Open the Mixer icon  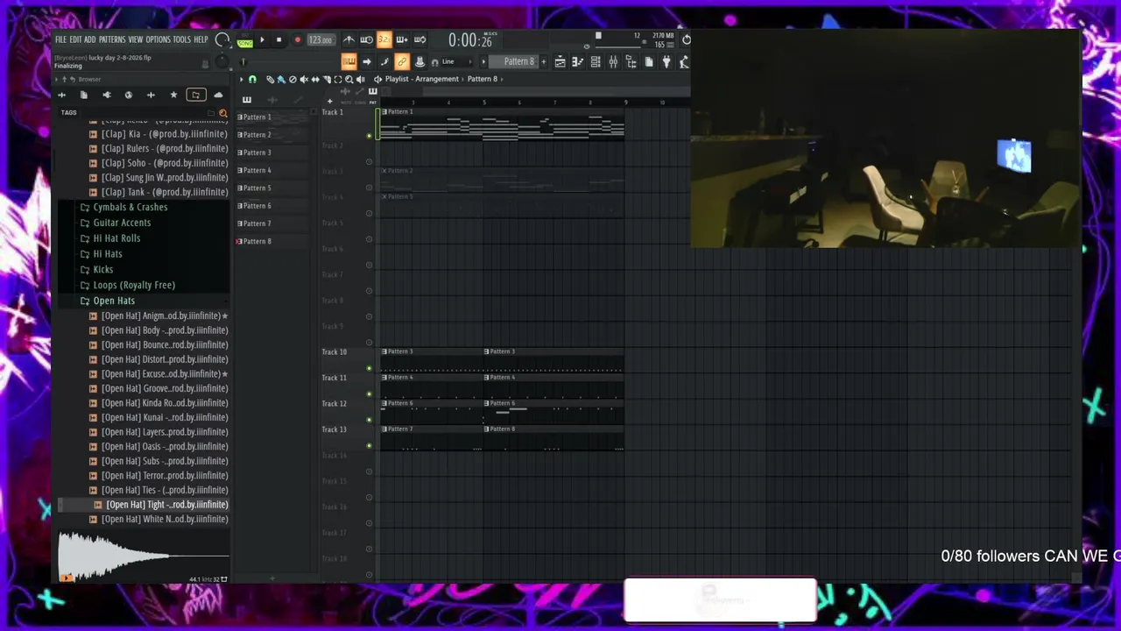click(613, 61)
